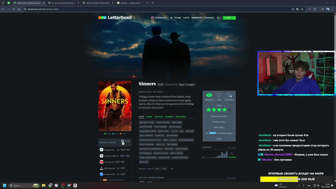
Task: Click Add to lists
Action: [219, 128]
